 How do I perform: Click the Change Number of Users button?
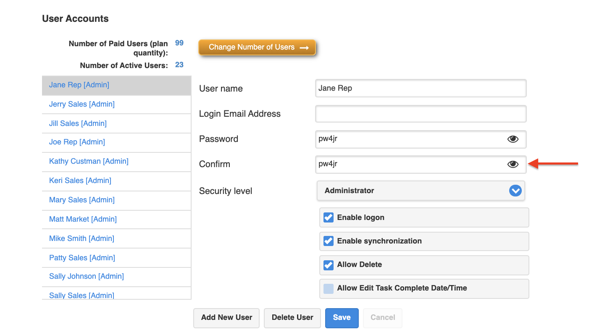(x=257, y=47)
